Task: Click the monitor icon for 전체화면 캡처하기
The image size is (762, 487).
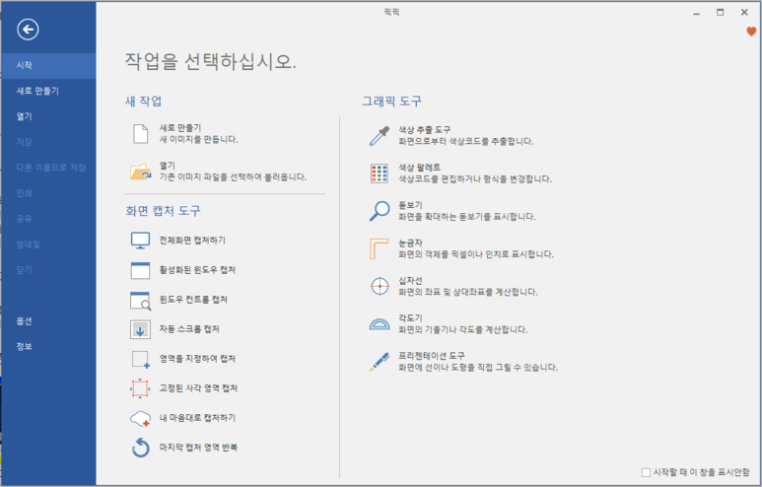Action: coord(140,241)
